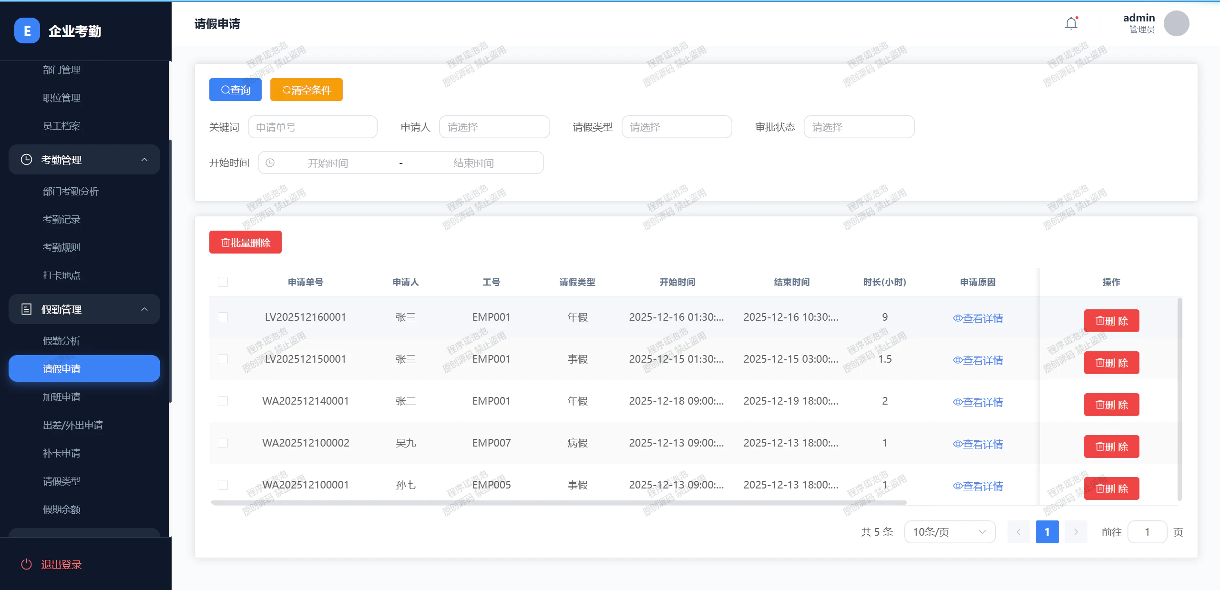Screen dimensions: 1220x590
Task: Open 考勤记录 in the sidebar
Action: click(62, 220)
